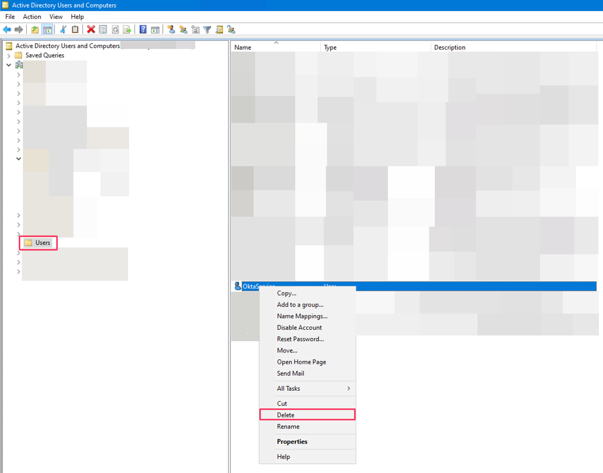Toggle the Show/Hide Action Pane toolbar icon
The width and height of the screenshot is (603, 473).
click(x=155, y=30)
